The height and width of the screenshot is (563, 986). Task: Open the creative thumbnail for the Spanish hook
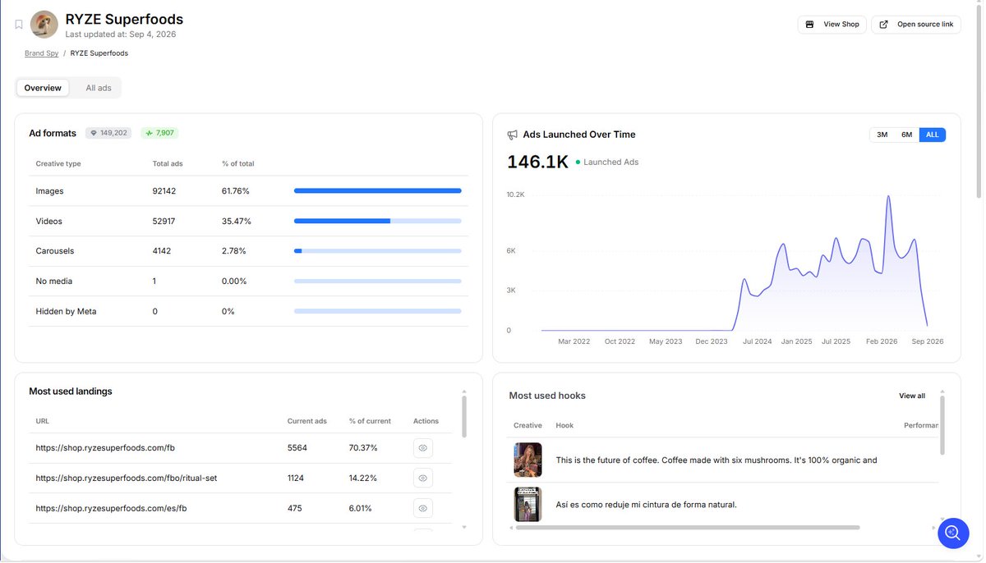pos(528,504)
